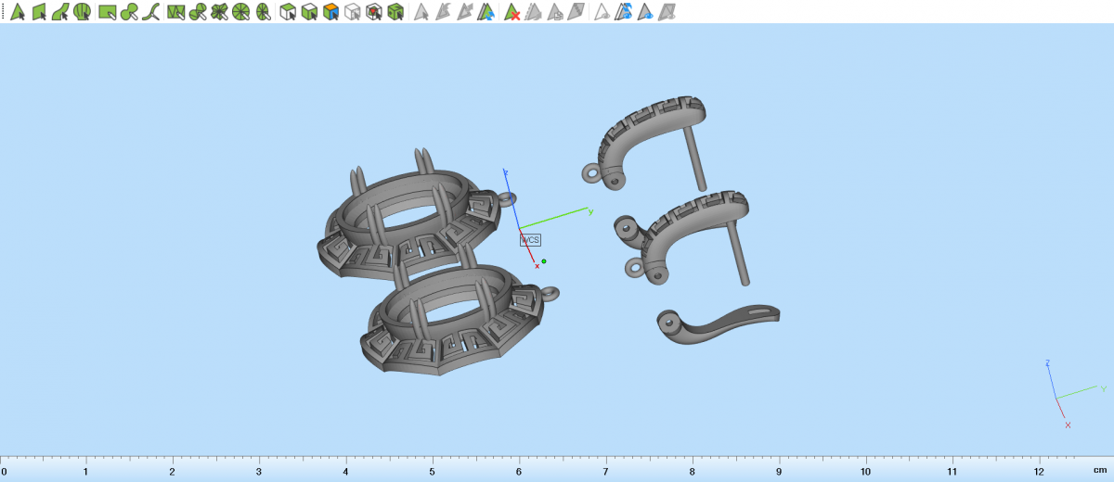Click the wireframe cube with red triangle
1114x482 pixels.
point(374,12)
